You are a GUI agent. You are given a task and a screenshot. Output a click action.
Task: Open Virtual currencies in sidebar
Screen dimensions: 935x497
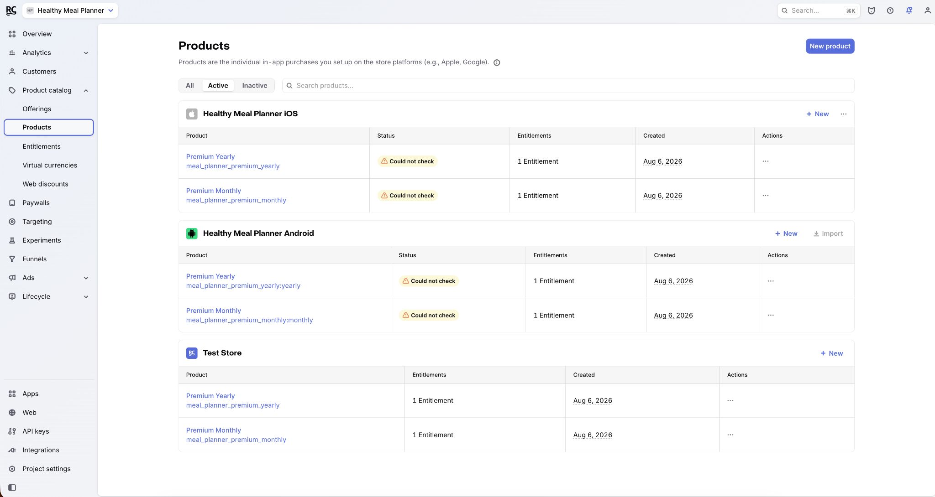pos(50,165)
